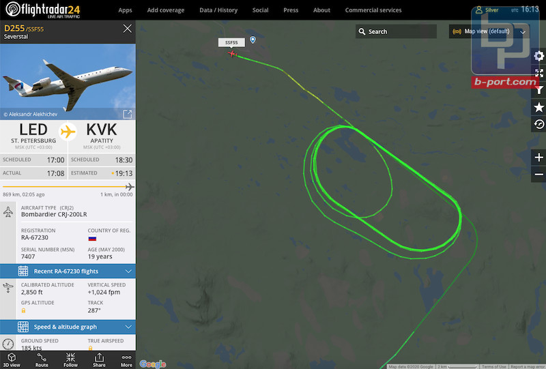Open the Commercial services menu
Image resolution: width=546 pixels, height=369 pixels.
pyautogui.click(x=373, y=10)
